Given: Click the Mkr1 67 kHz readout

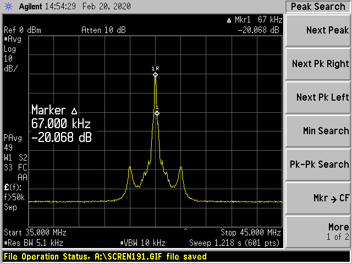Looking at the screenshot, I should tap(255, 20).
